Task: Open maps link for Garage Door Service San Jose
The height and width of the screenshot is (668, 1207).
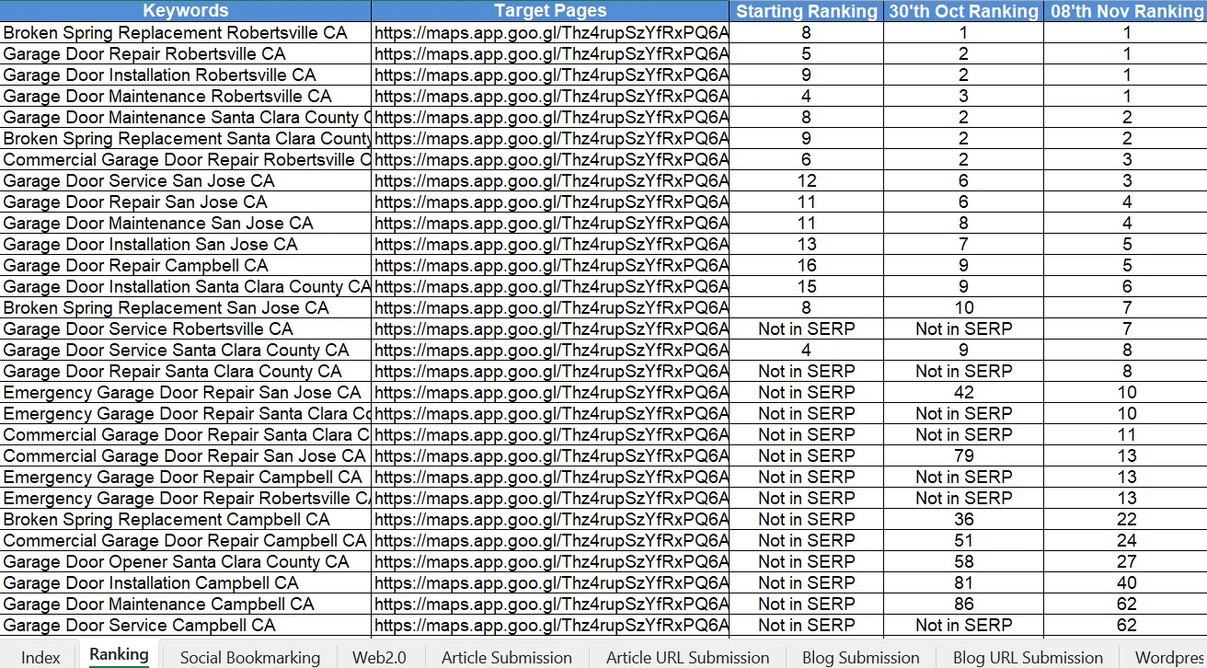Action: click(x=551, y=180)
